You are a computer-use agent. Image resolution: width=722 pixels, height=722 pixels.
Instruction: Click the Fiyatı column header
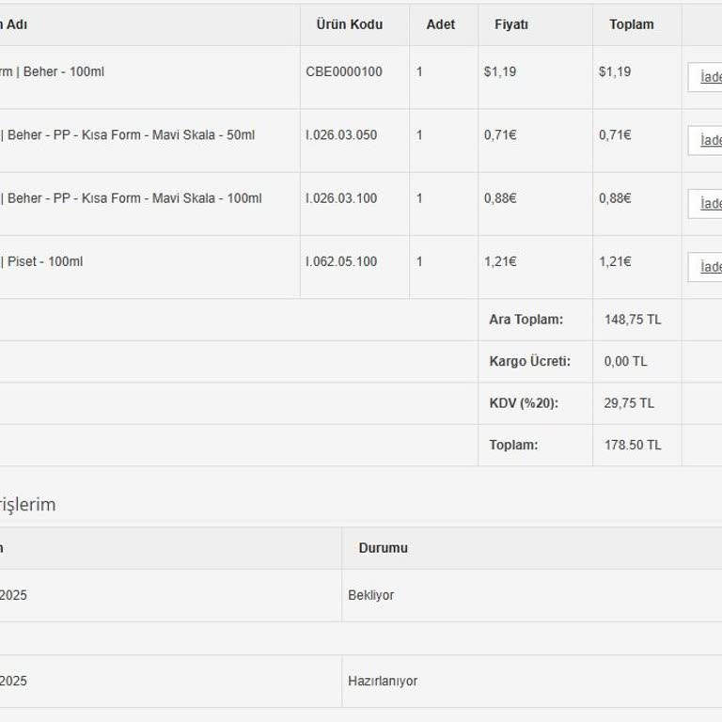[511, 24]
